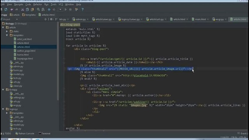The width and height of the screenshot is (249, 140).
Task: Open the Window menu
Action: (x=69, y=4)
